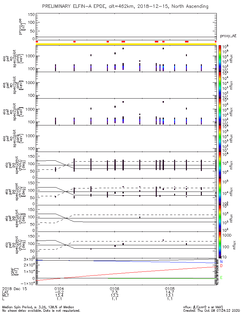This screenshot has height=312, width=241.
Task: Click the Created timestamp at bottom right
Action: 211,310
